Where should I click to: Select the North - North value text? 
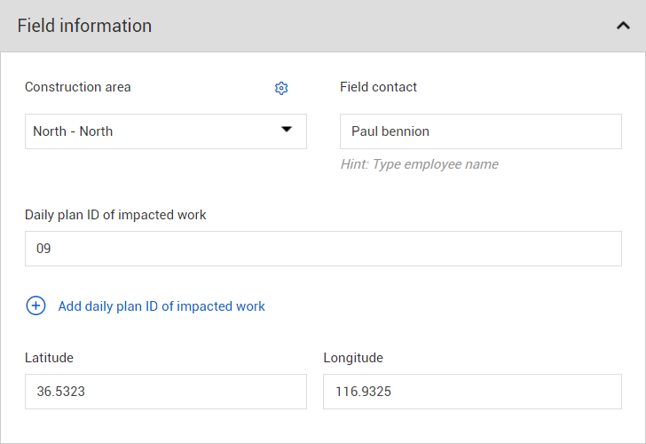tap(73, 131)
